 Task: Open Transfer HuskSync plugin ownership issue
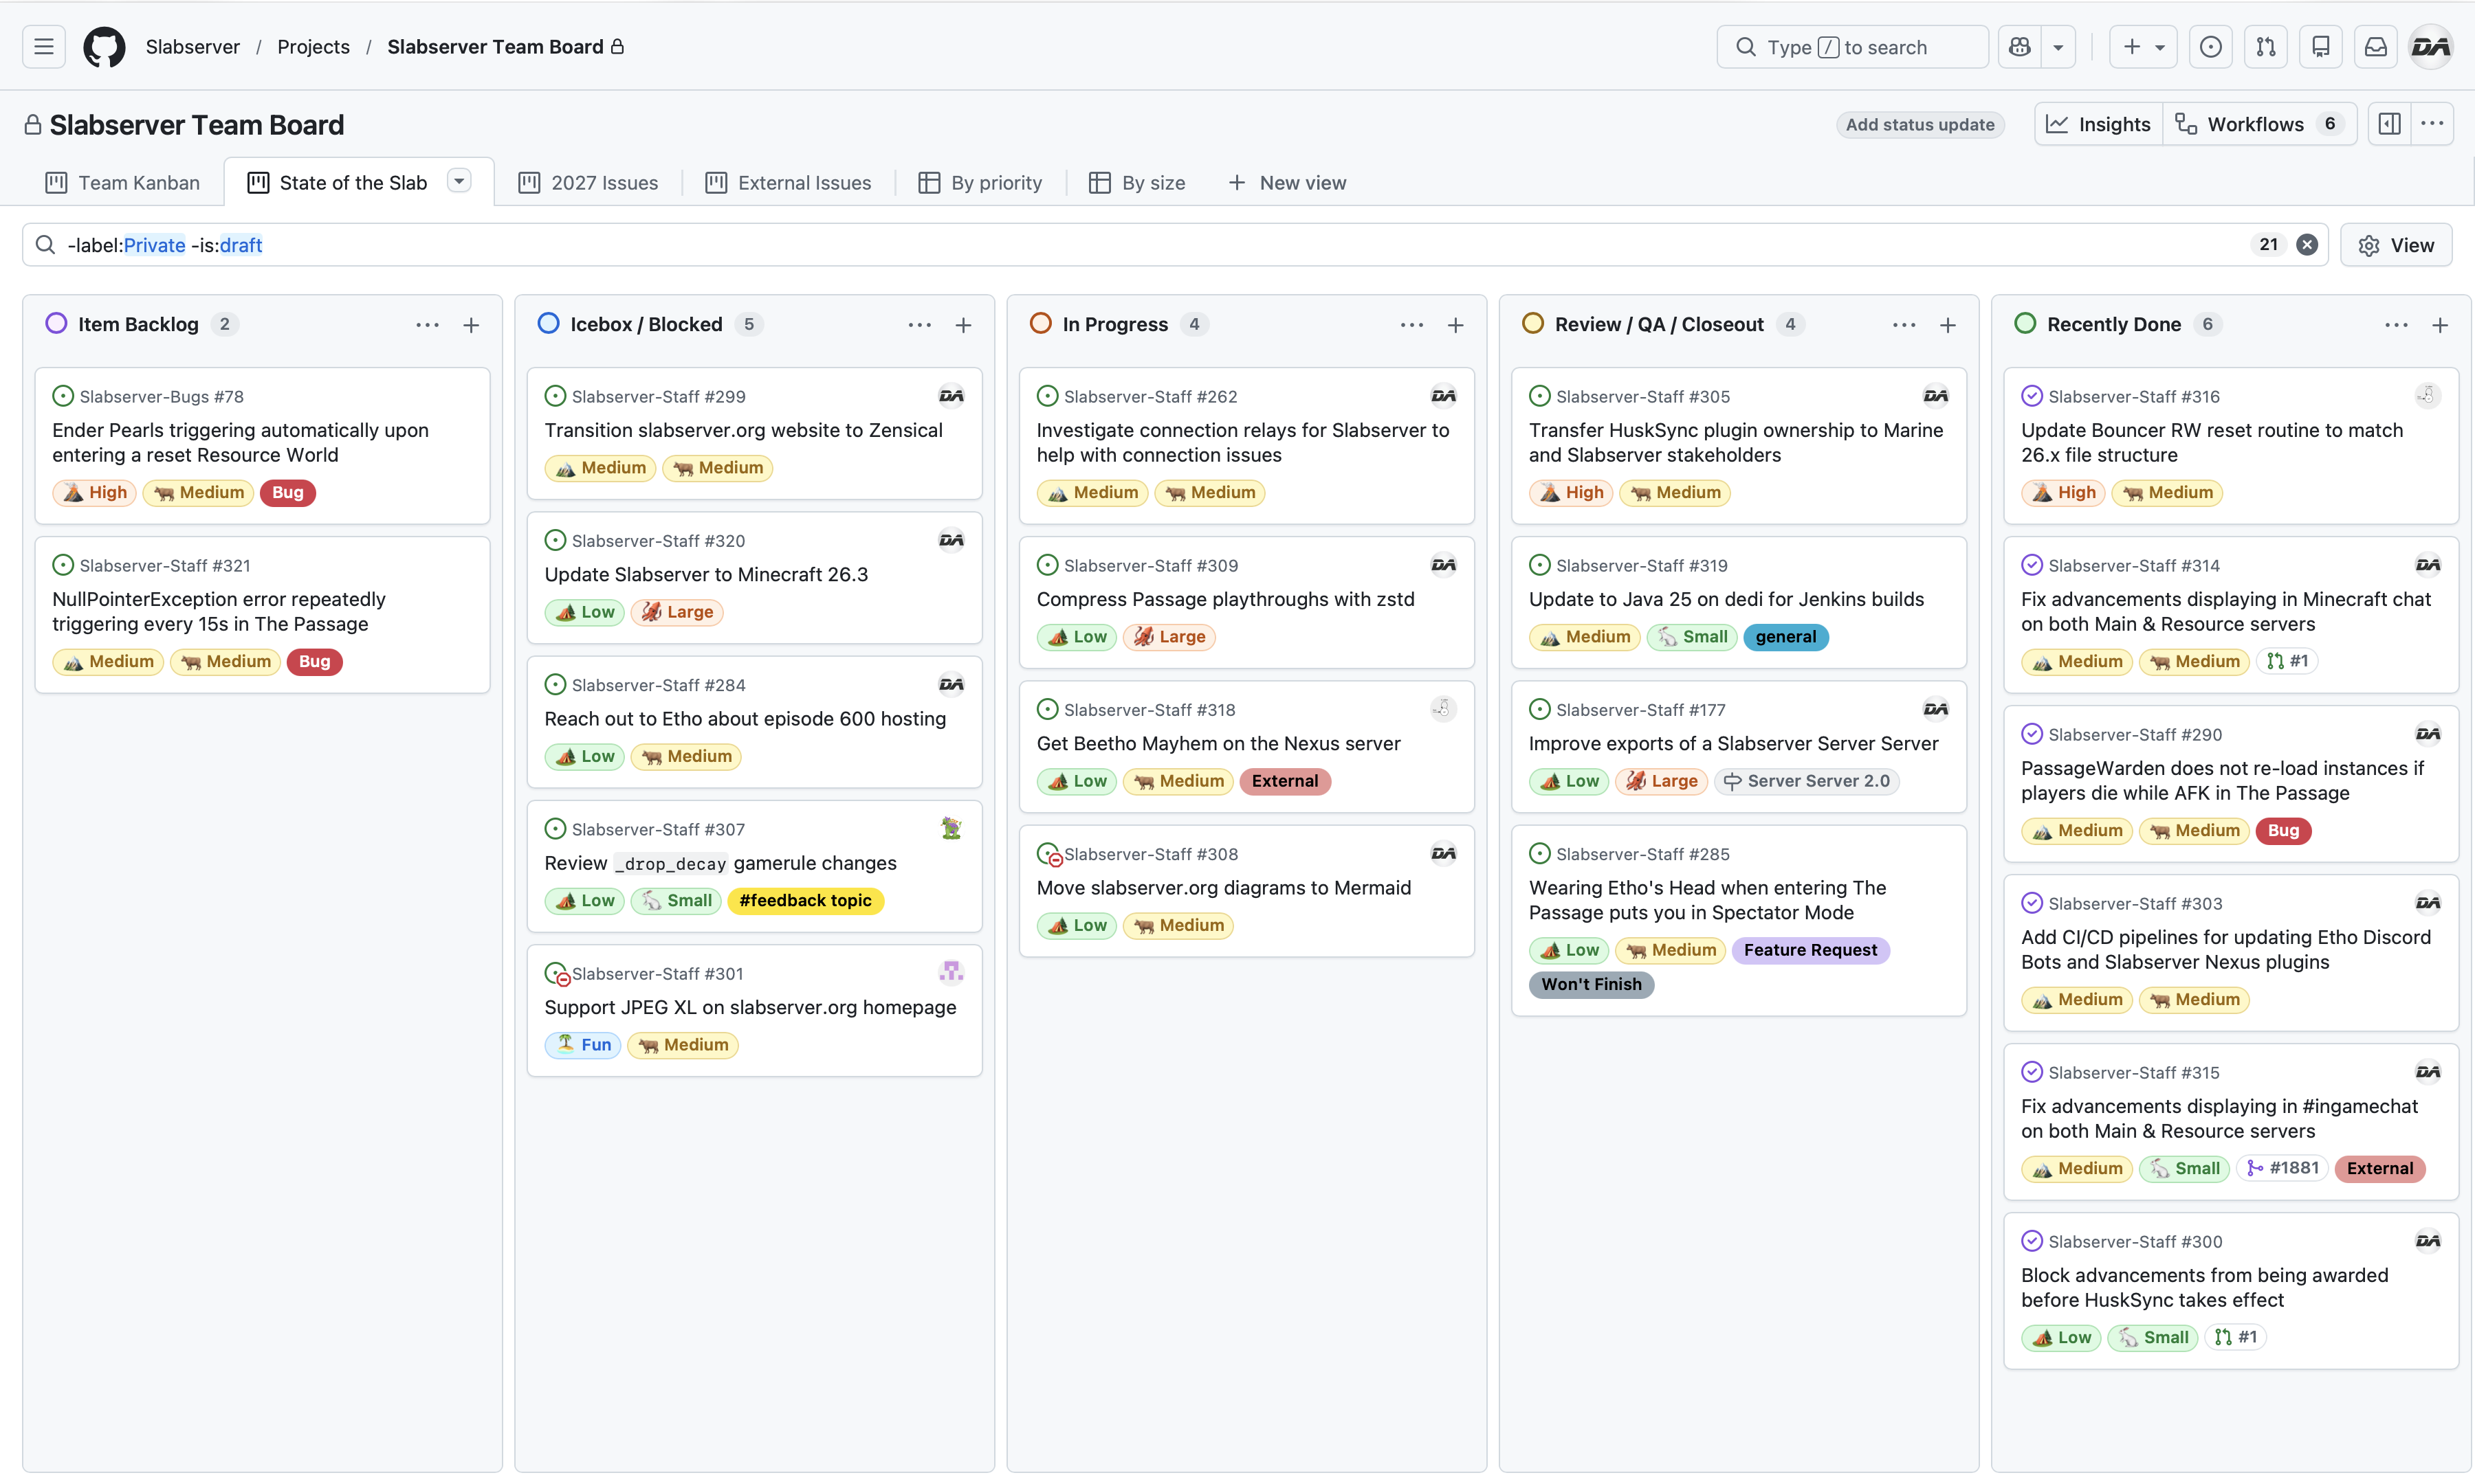click(1736, 443)
